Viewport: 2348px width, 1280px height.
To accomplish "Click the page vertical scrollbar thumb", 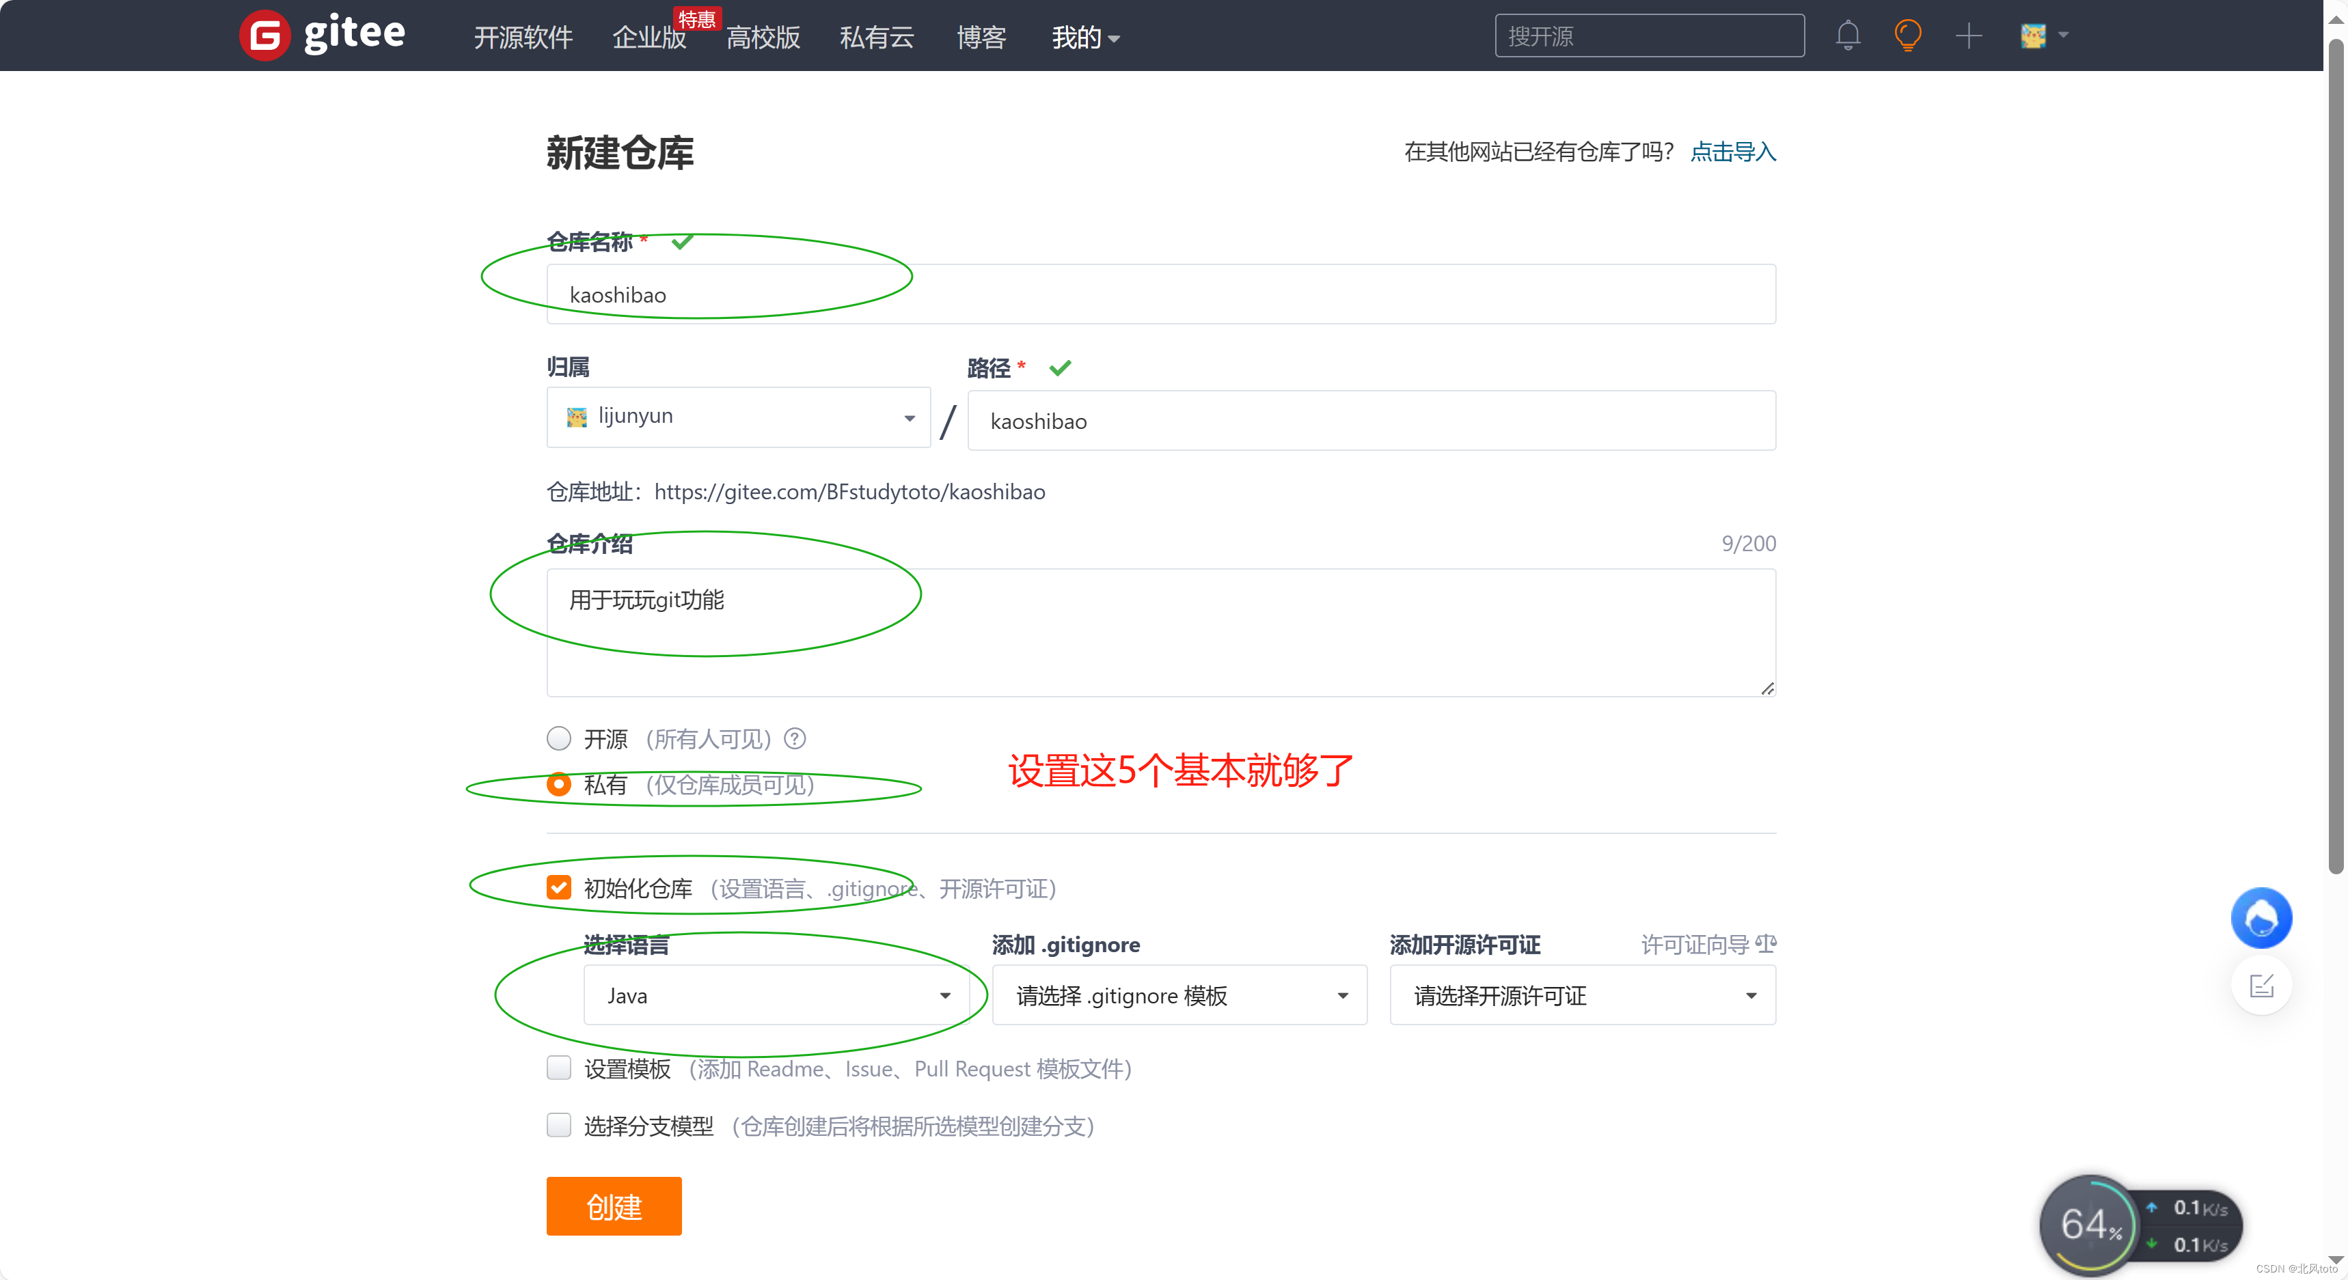I will [2335, 456].
